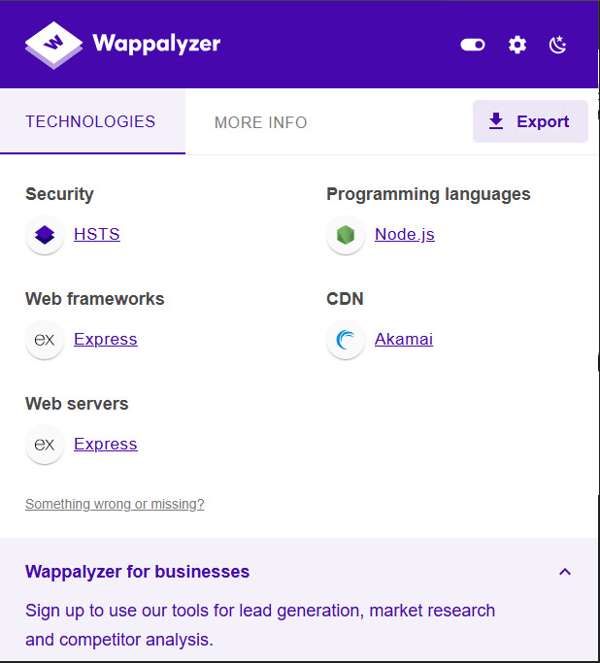Click the 'Wappalyzer' title text in the header
Viewport: 600px width, 663px height.
[x=156, y=44]
